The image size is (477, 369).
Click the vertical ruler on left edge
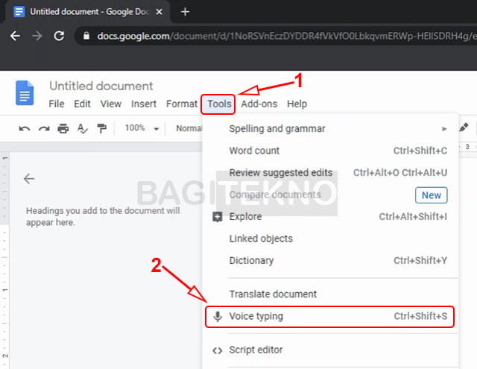pos(4,260)
